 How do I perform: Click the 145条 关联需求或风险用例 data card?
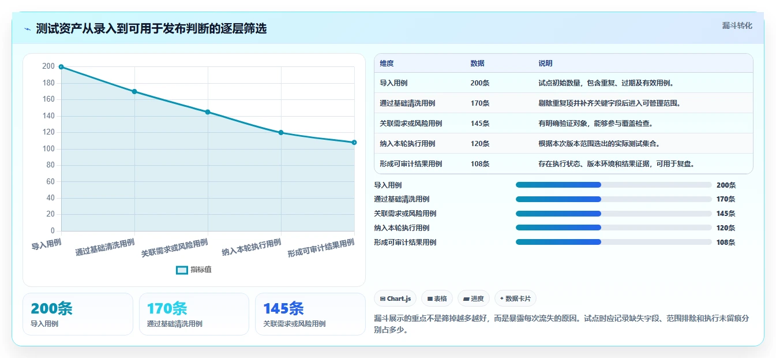310,314
